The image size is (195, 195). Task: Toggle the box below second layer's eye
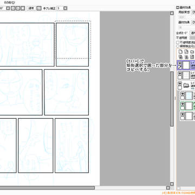coord(180,77)
